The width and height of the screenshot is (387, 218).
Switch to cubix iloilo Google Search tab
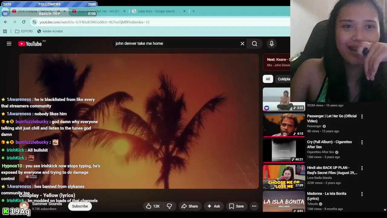[156, 11]
